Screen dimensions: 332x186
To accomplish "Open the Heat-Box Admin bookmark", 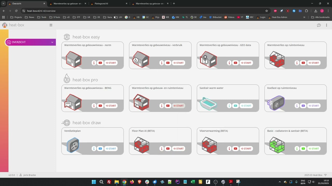I will [x=278, y=17].
